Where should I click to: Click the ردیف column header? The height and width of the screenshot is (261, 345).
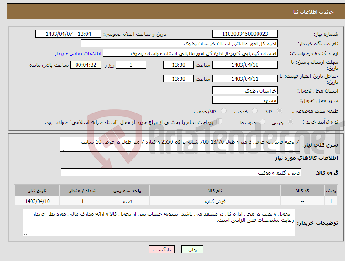pyautogui.click(x=331, y=191)
